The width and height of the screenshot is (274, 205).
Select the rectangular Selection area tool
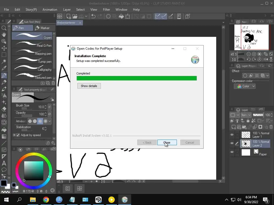4,55
